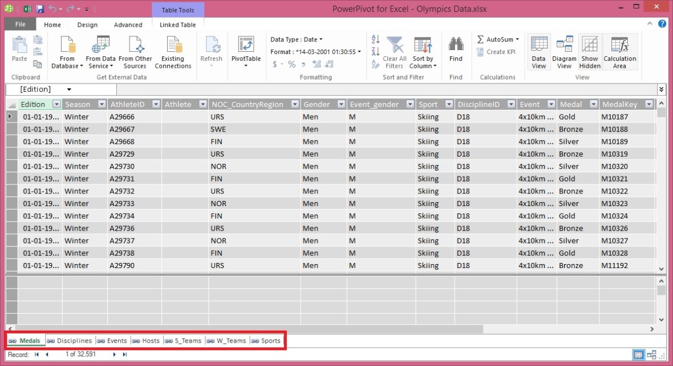
Task: Click Sort A to Z icon
Action: 375,39
